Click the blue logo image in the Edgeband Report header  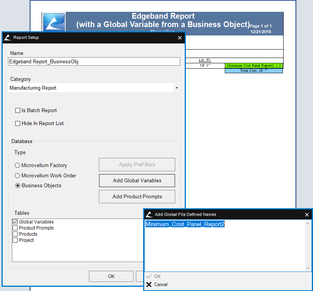(54, 22)
